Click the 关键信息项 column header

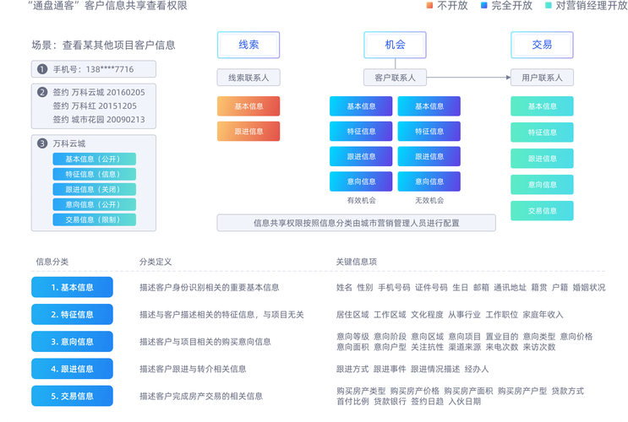(357, 262)
